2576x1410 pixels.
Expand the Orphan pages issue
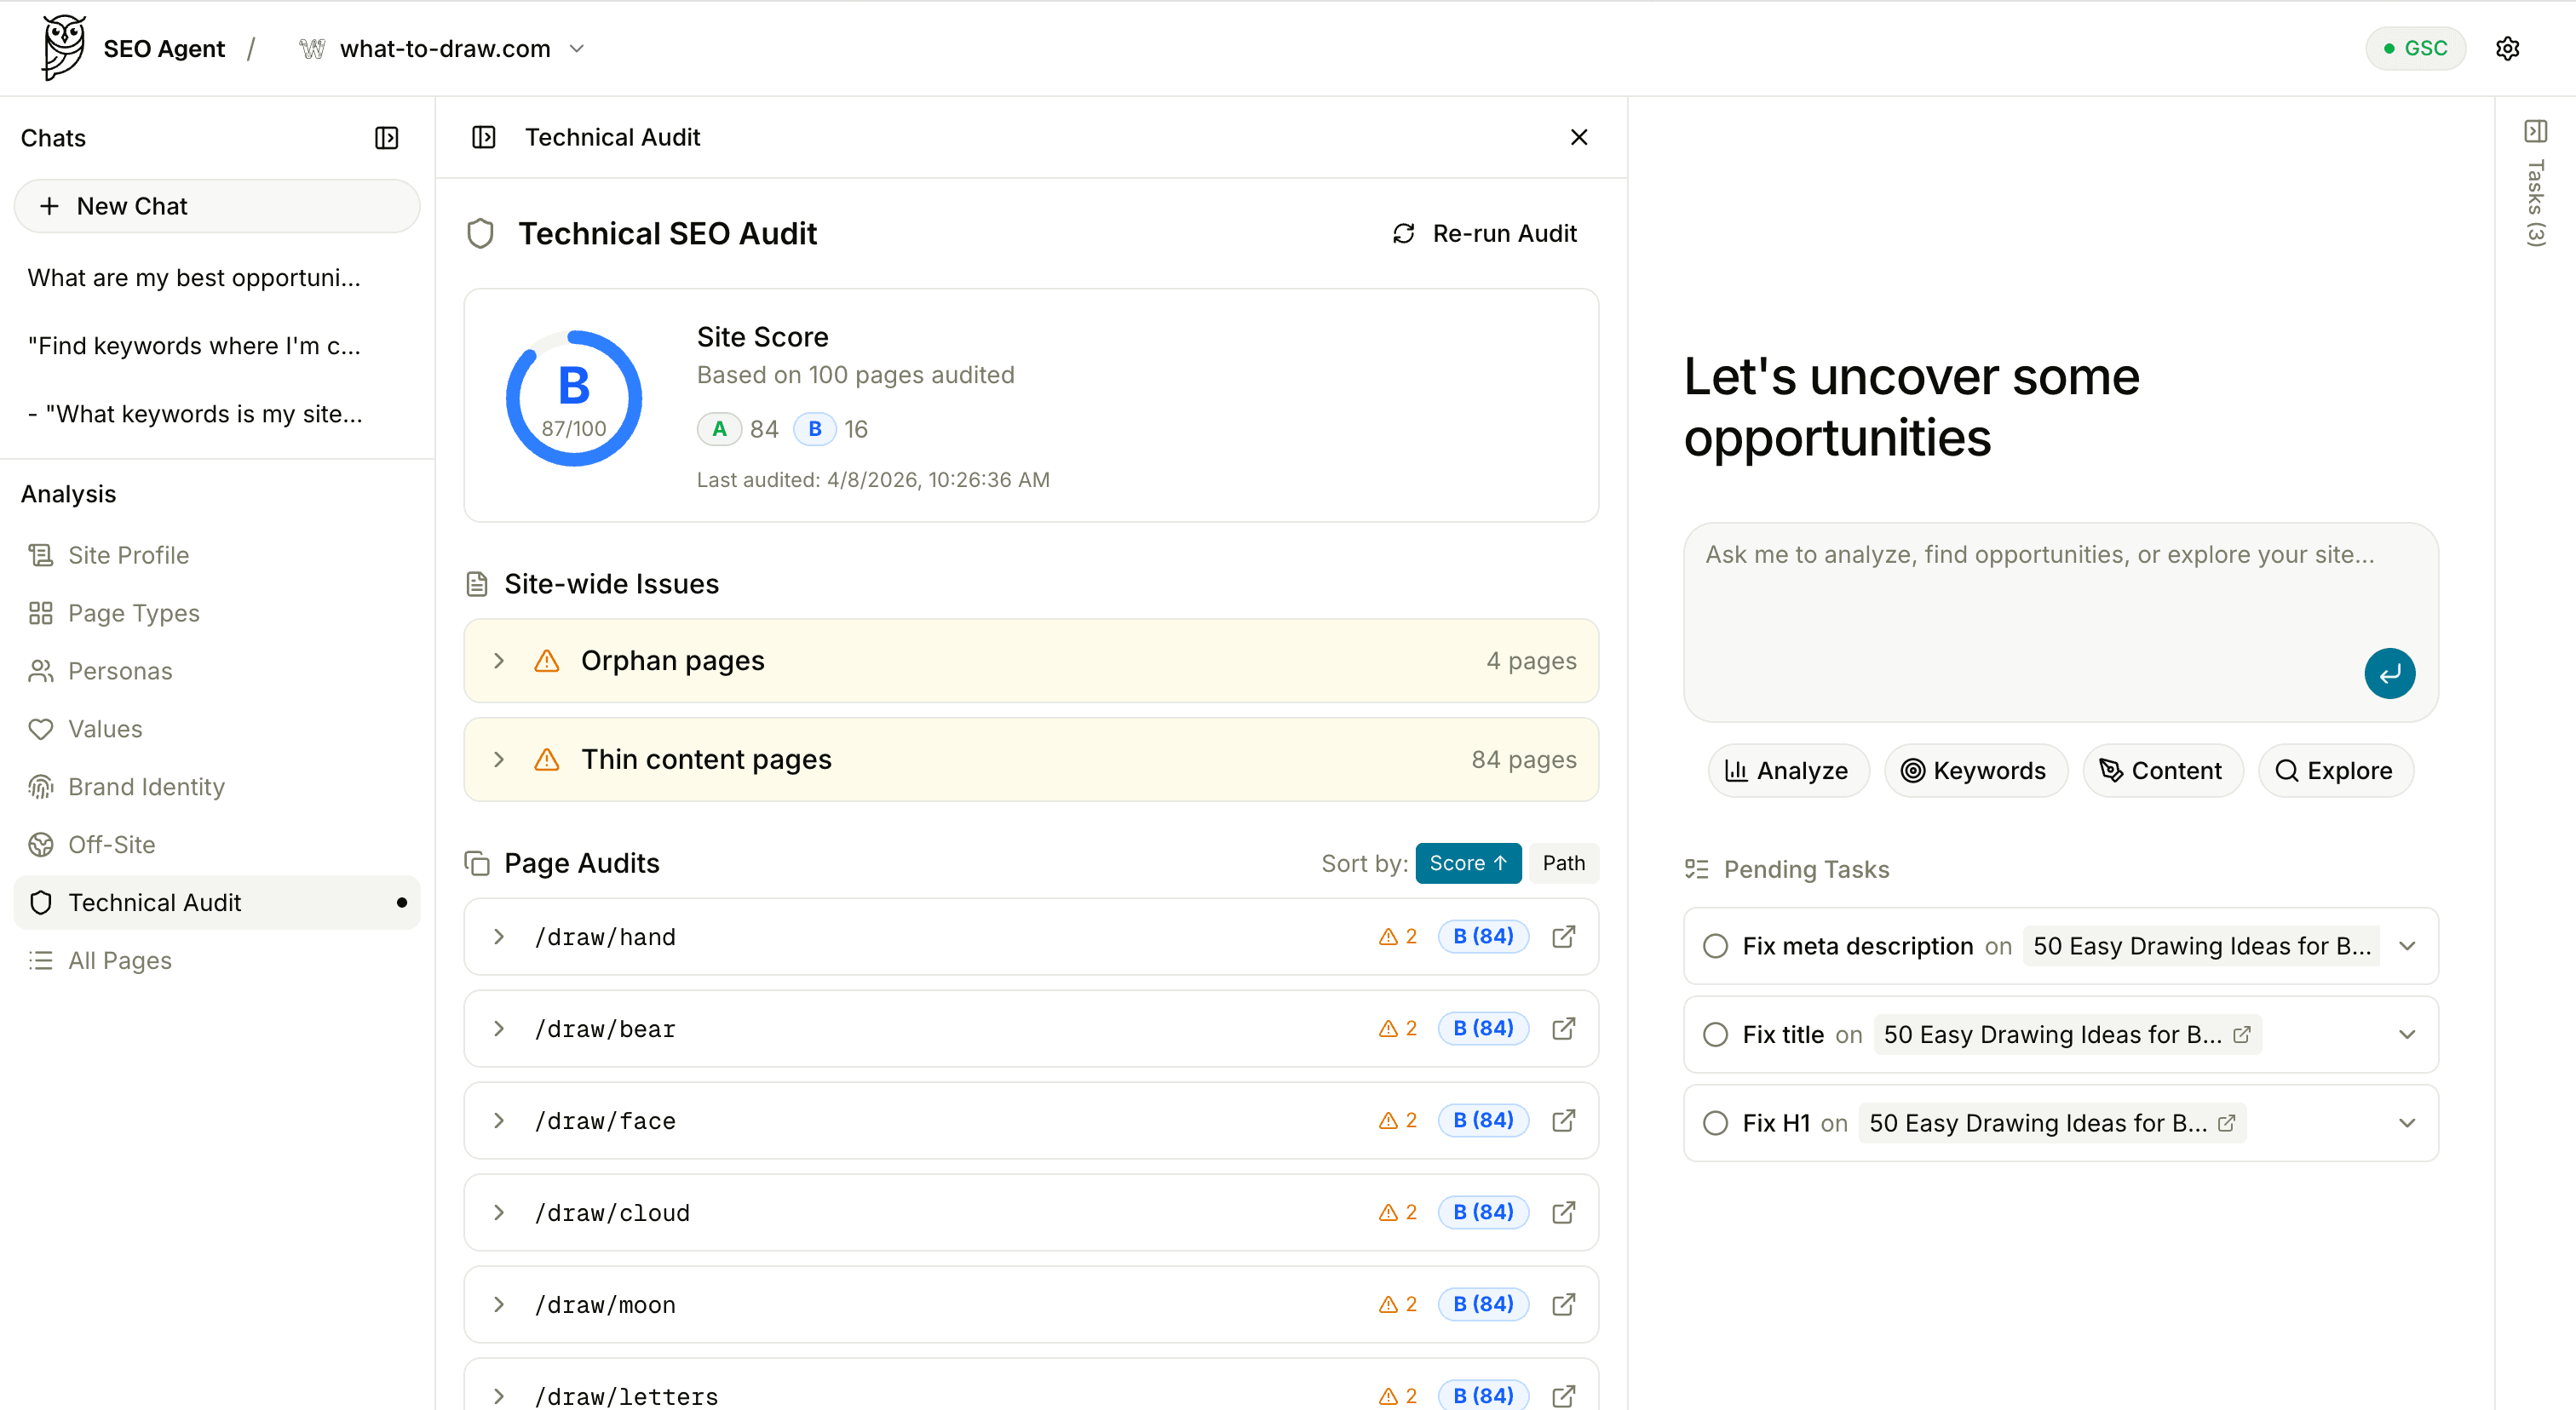click(x=499, y=661)
